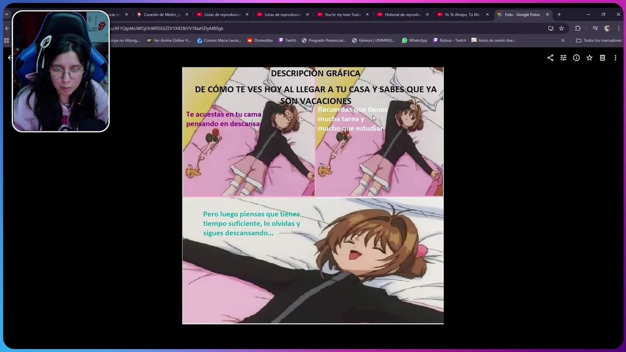Open media controls icon in toolbar
This screenshot has width=626, height=352.
[x=595, y=28]
